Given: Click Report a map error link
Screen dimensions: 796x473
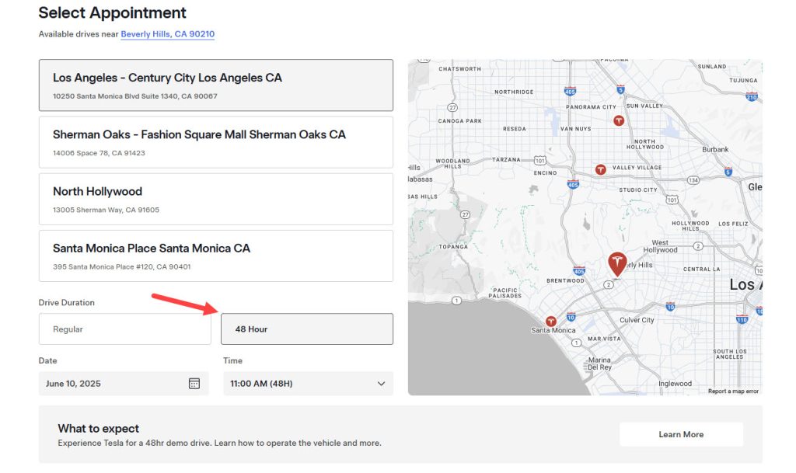Looking at the screenshot, I should tap(733, 391).
